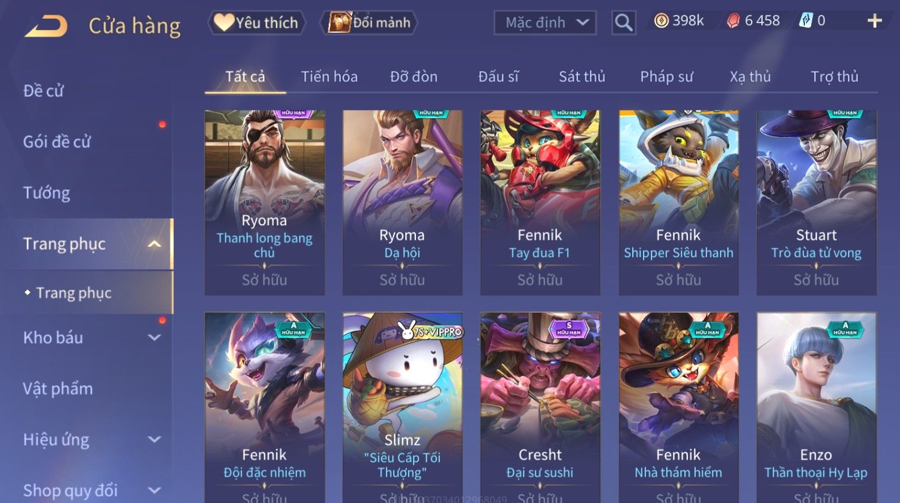Open Gói đề cử in sidebar
Screen dimensions: 900x503
[57, 142]
